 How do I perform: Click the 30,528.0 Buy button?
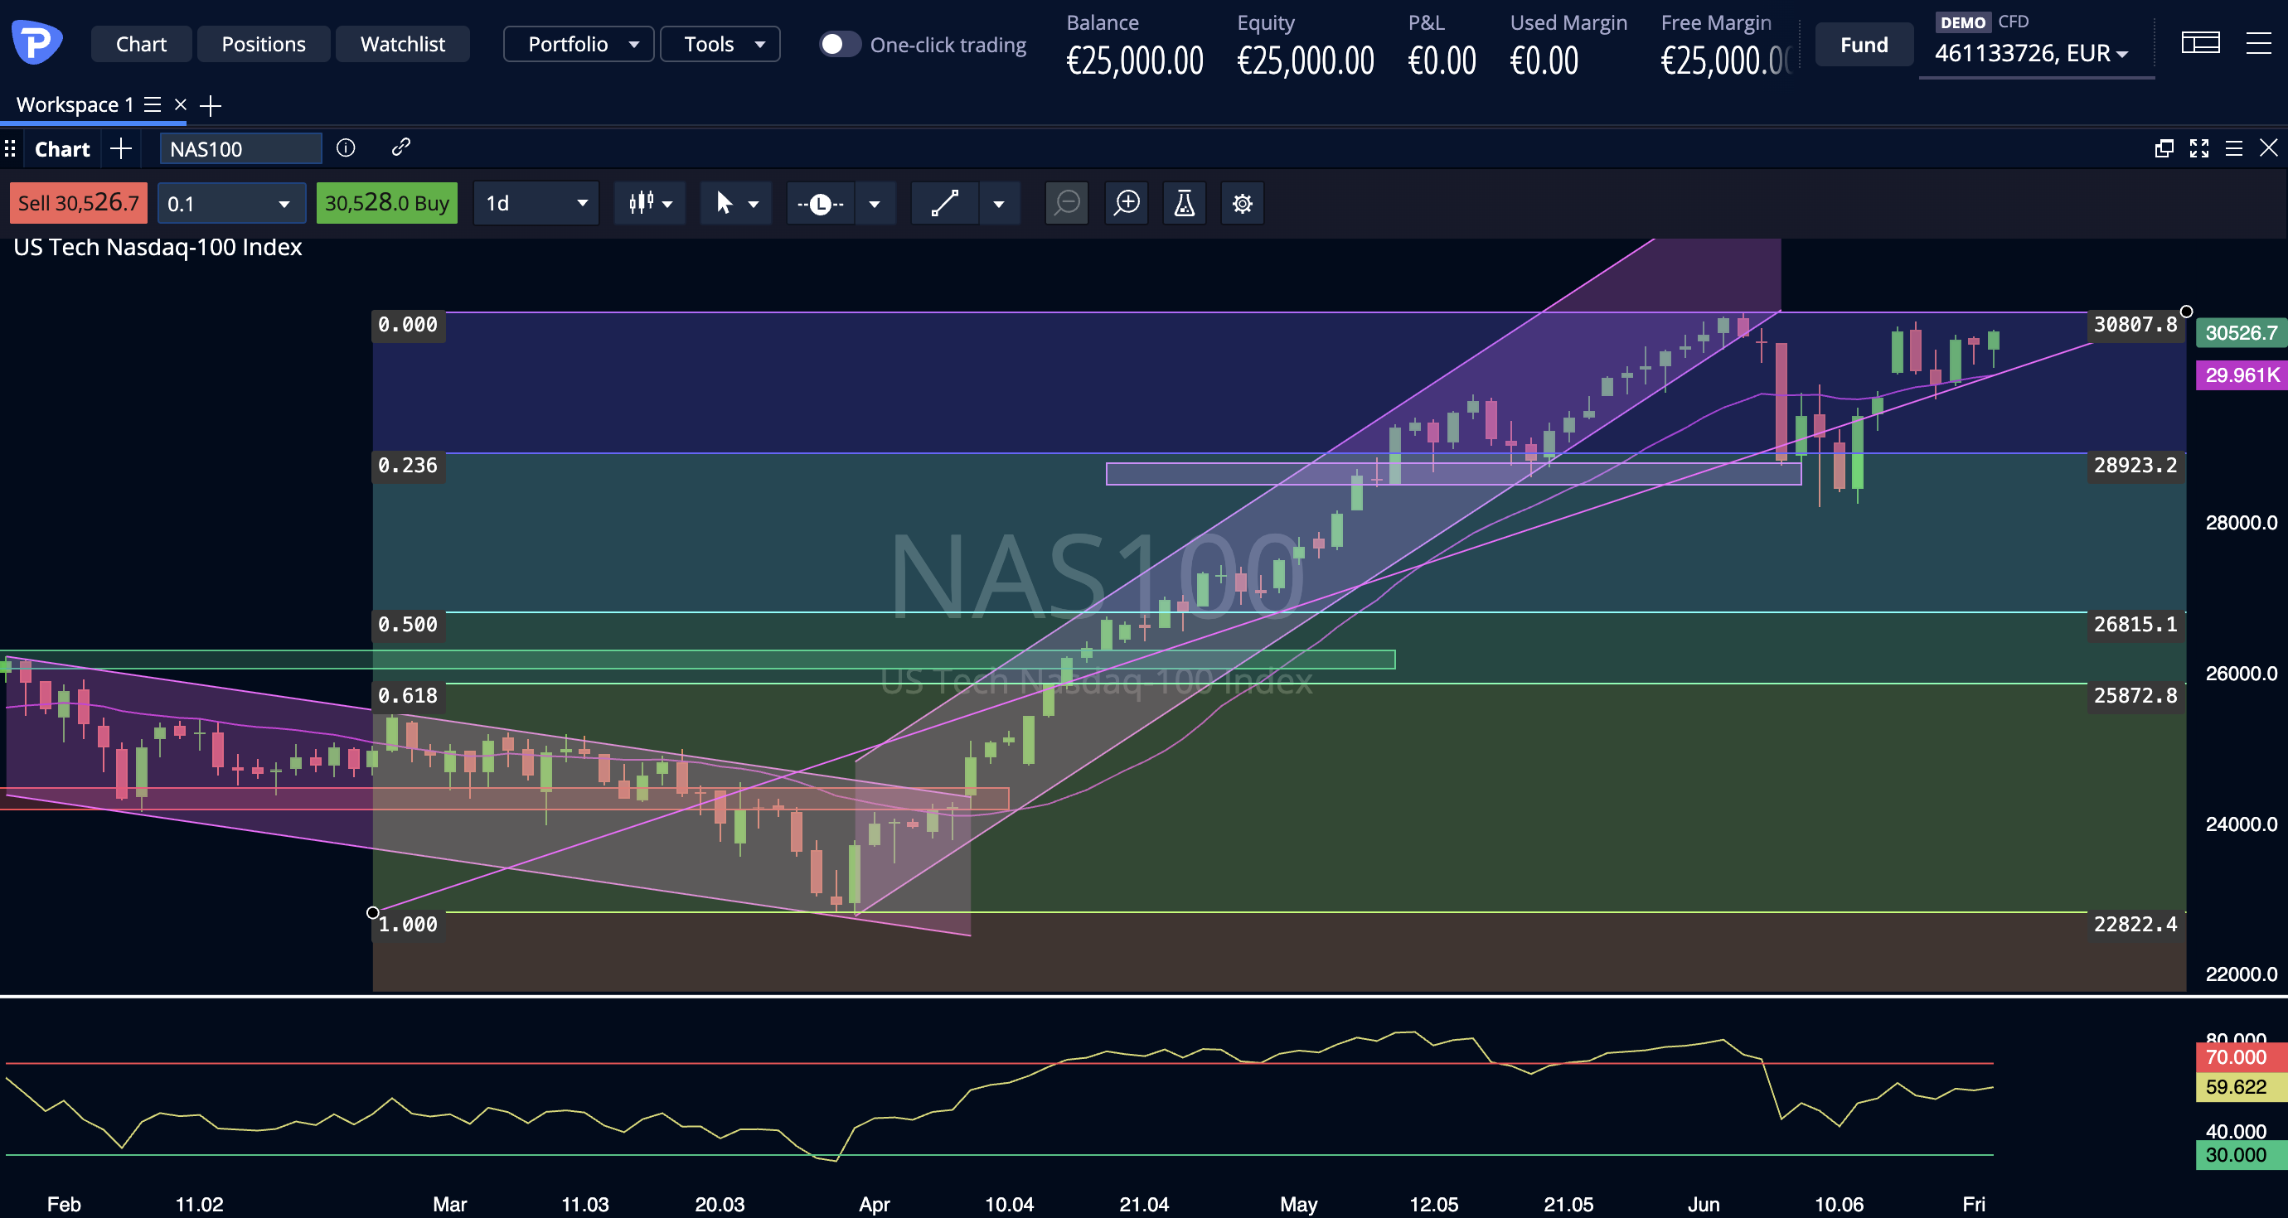[386, 203]
